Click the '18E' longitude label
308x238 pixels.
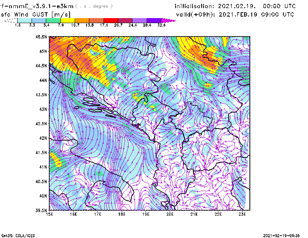(122, 214)
